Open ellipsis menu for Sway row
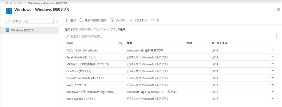 pyautogui.click(x=272, y=85)
